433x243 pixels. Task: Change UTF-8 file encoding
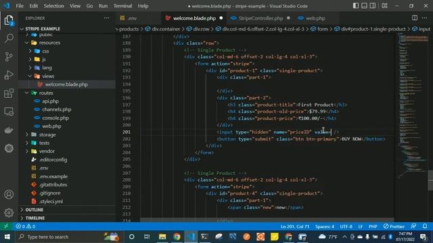[x=346, y=226]
